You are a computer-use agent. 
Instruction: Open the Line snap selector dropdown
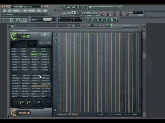pos(138,13)
